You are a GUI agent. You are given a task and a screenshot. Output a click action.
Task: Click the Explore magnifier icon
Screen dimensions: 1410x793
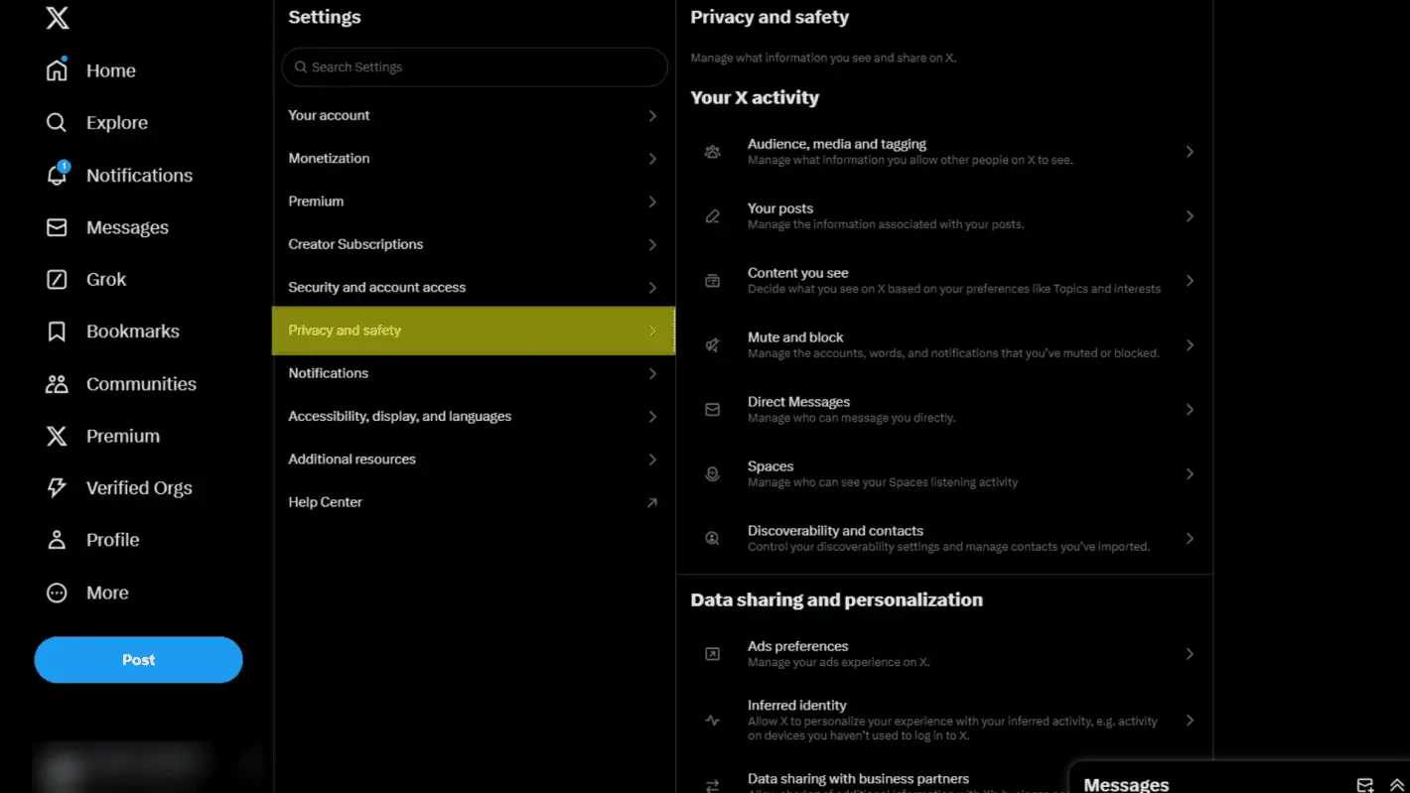pos(57,123)
